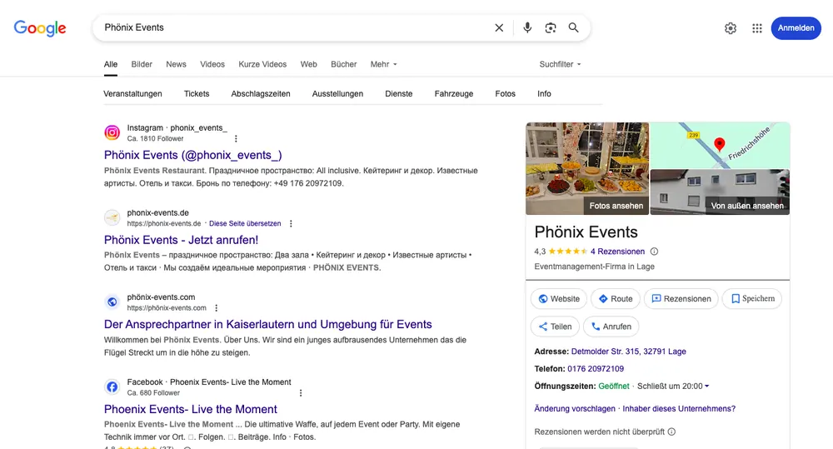Image resolution: width=833 pixels, height=449 pixels.
Task: Click the Speichern bookmark button
Action: [x=751, y=299]
